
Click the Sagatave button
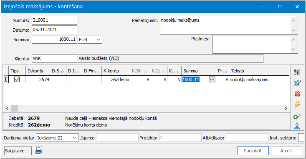(x=18, y=151)
